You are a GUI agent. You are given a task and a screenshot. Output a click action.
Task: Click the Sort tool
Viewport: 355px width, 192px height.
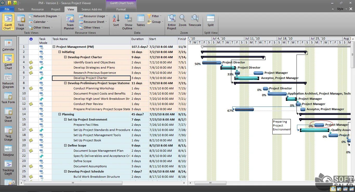pos(116,22)
